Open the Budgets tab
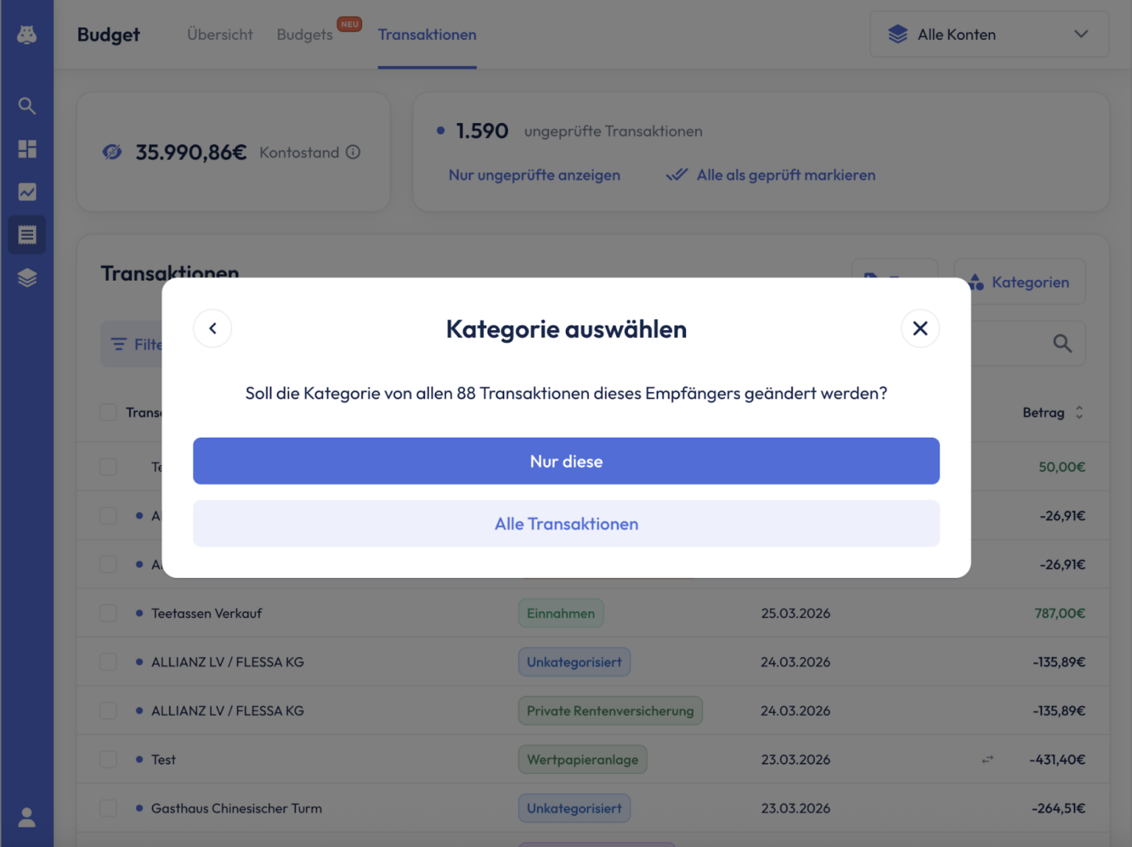The image size is (1132, 847). coord(304,35)
